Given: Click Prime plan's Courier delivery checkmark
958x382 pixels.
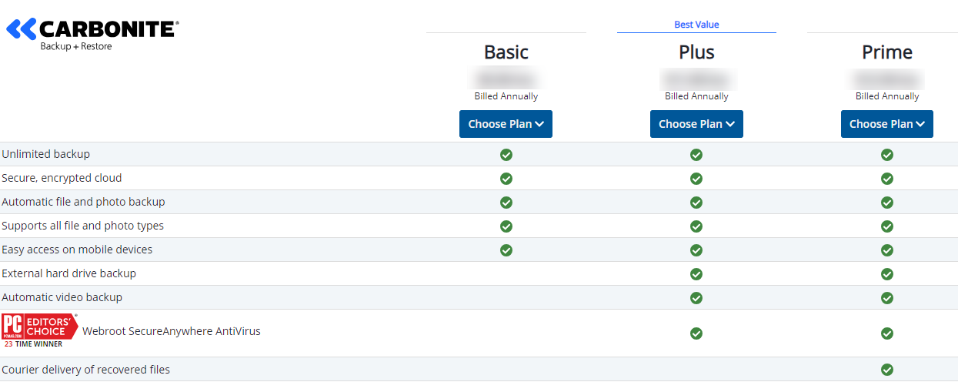Looking at the screenshot, I should (x=886, y=370).
